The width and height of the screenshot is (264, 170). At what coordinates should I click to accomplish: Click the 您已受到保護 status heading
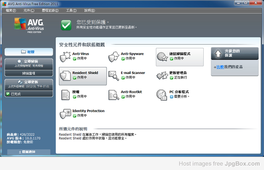click(x=93, y=22)
